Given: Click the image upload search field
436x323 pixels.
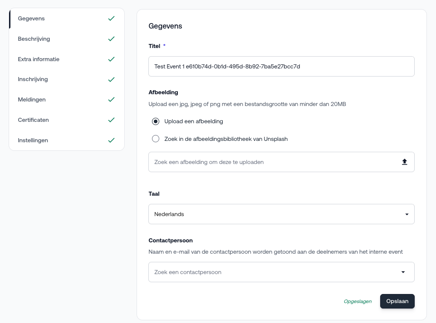Looking at the screenshot, I should [272, 162].
